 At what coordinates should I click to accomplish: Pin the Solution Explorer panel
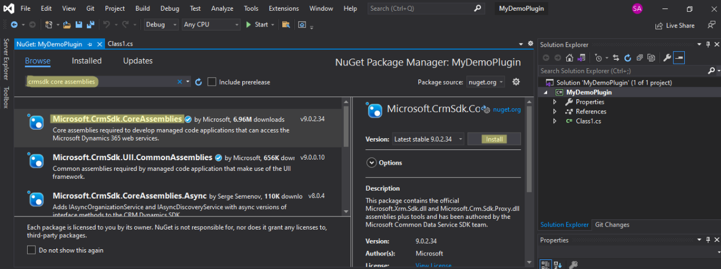click(x=707, y=45)
